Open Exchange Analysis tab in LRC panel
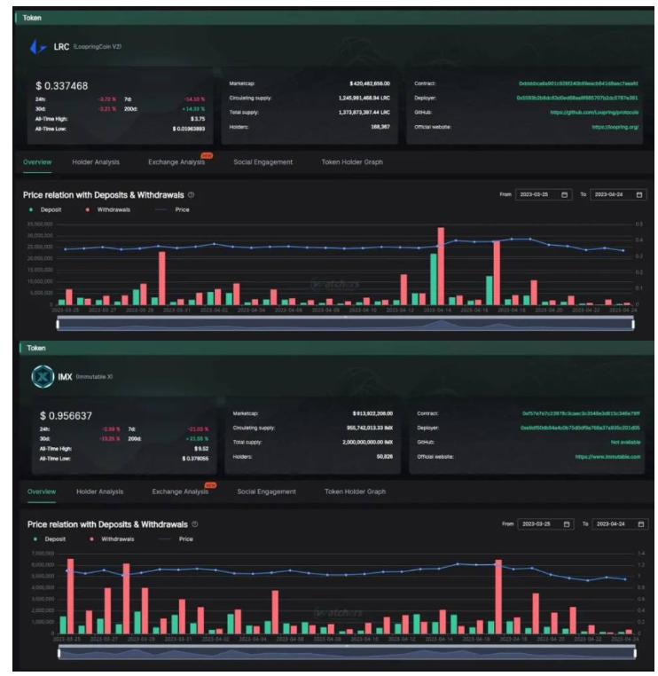Image resolution: width=658 pixels, height=676 pixels. coord(176,162)
